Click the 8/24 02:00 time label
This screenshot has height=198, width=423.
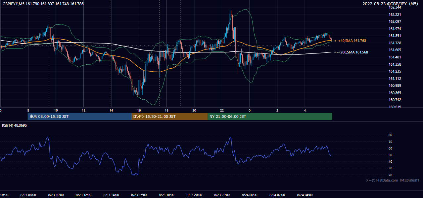click(x=277, y=195)
